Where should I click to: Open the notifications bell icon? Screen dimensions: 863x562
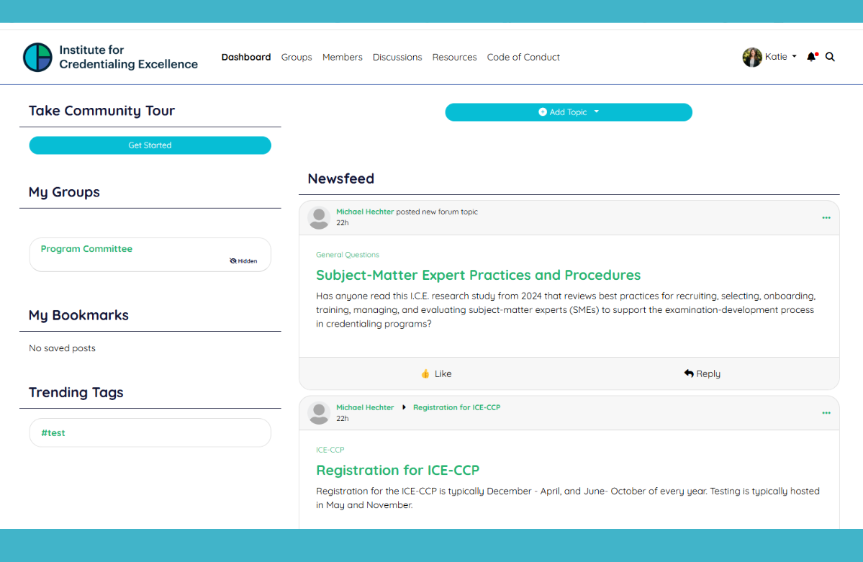(x=812, y=57)
